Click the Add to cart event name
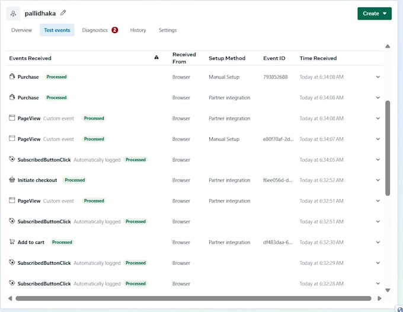The image size is (403, 312). pos(31,242)
